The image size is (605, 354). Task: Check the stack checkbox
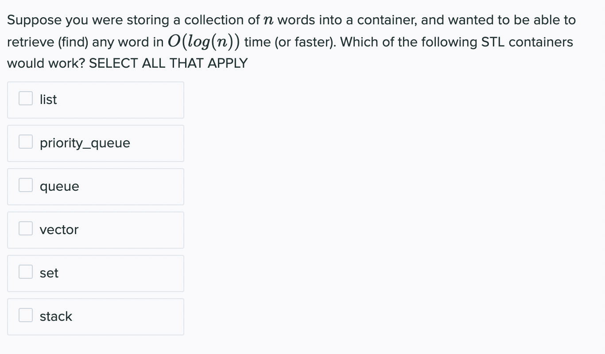26,316
